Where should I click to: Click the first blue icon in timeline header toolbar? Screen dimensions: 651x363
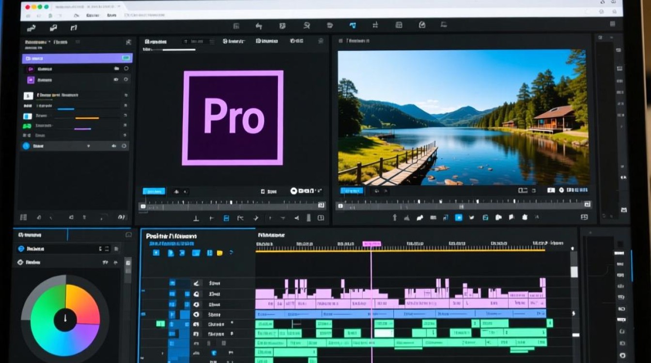(156, 253)
